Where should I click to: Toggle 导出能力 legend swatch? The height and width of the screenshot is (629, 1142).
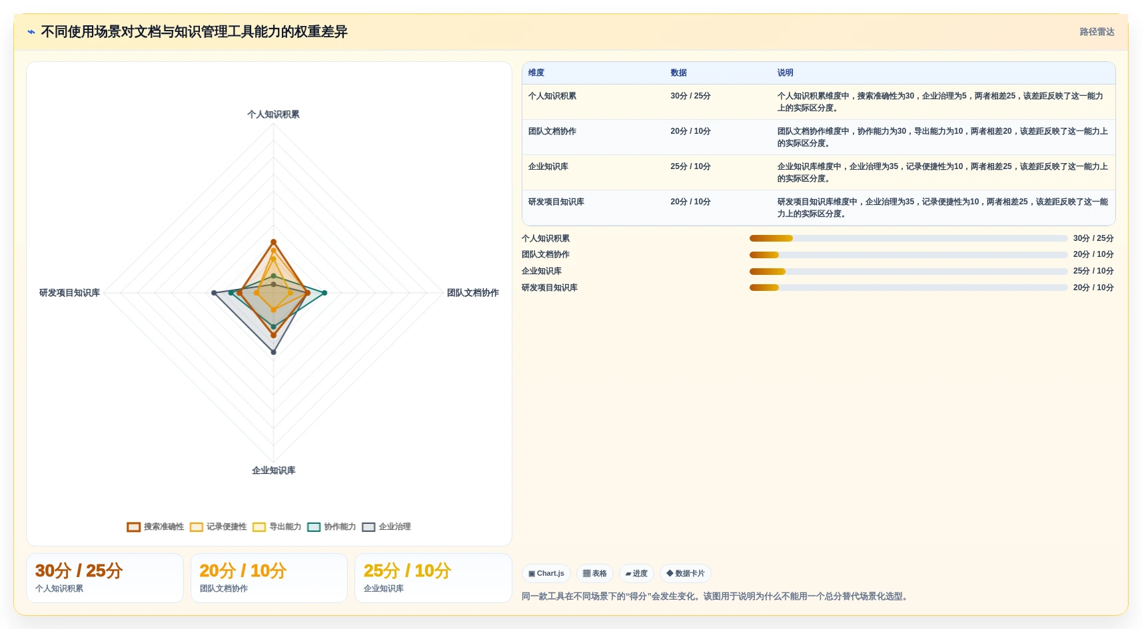tap(259, 526)
